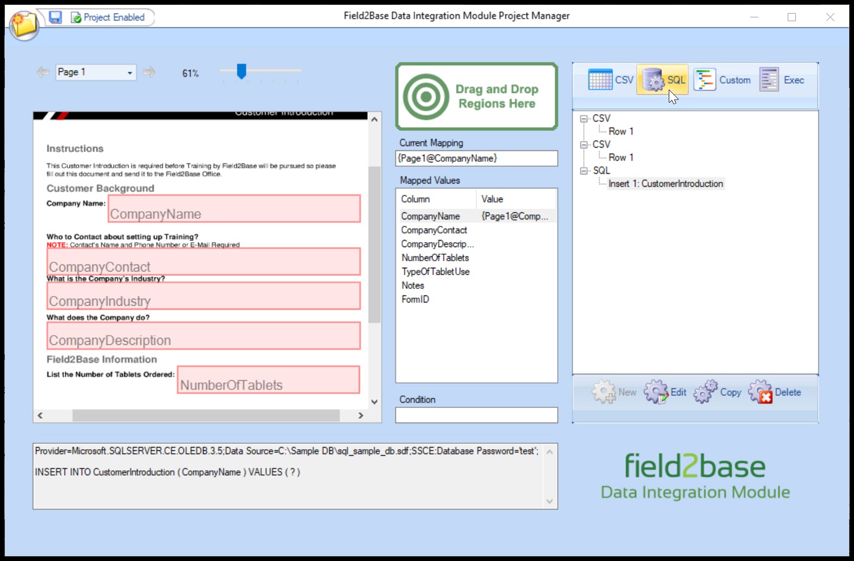Image resolution: width=854 pixels, height=561 pixels.
Task: Click the form preview vertical scrollbar thumb
Action: pyautogui.click(x=374, y=244)
